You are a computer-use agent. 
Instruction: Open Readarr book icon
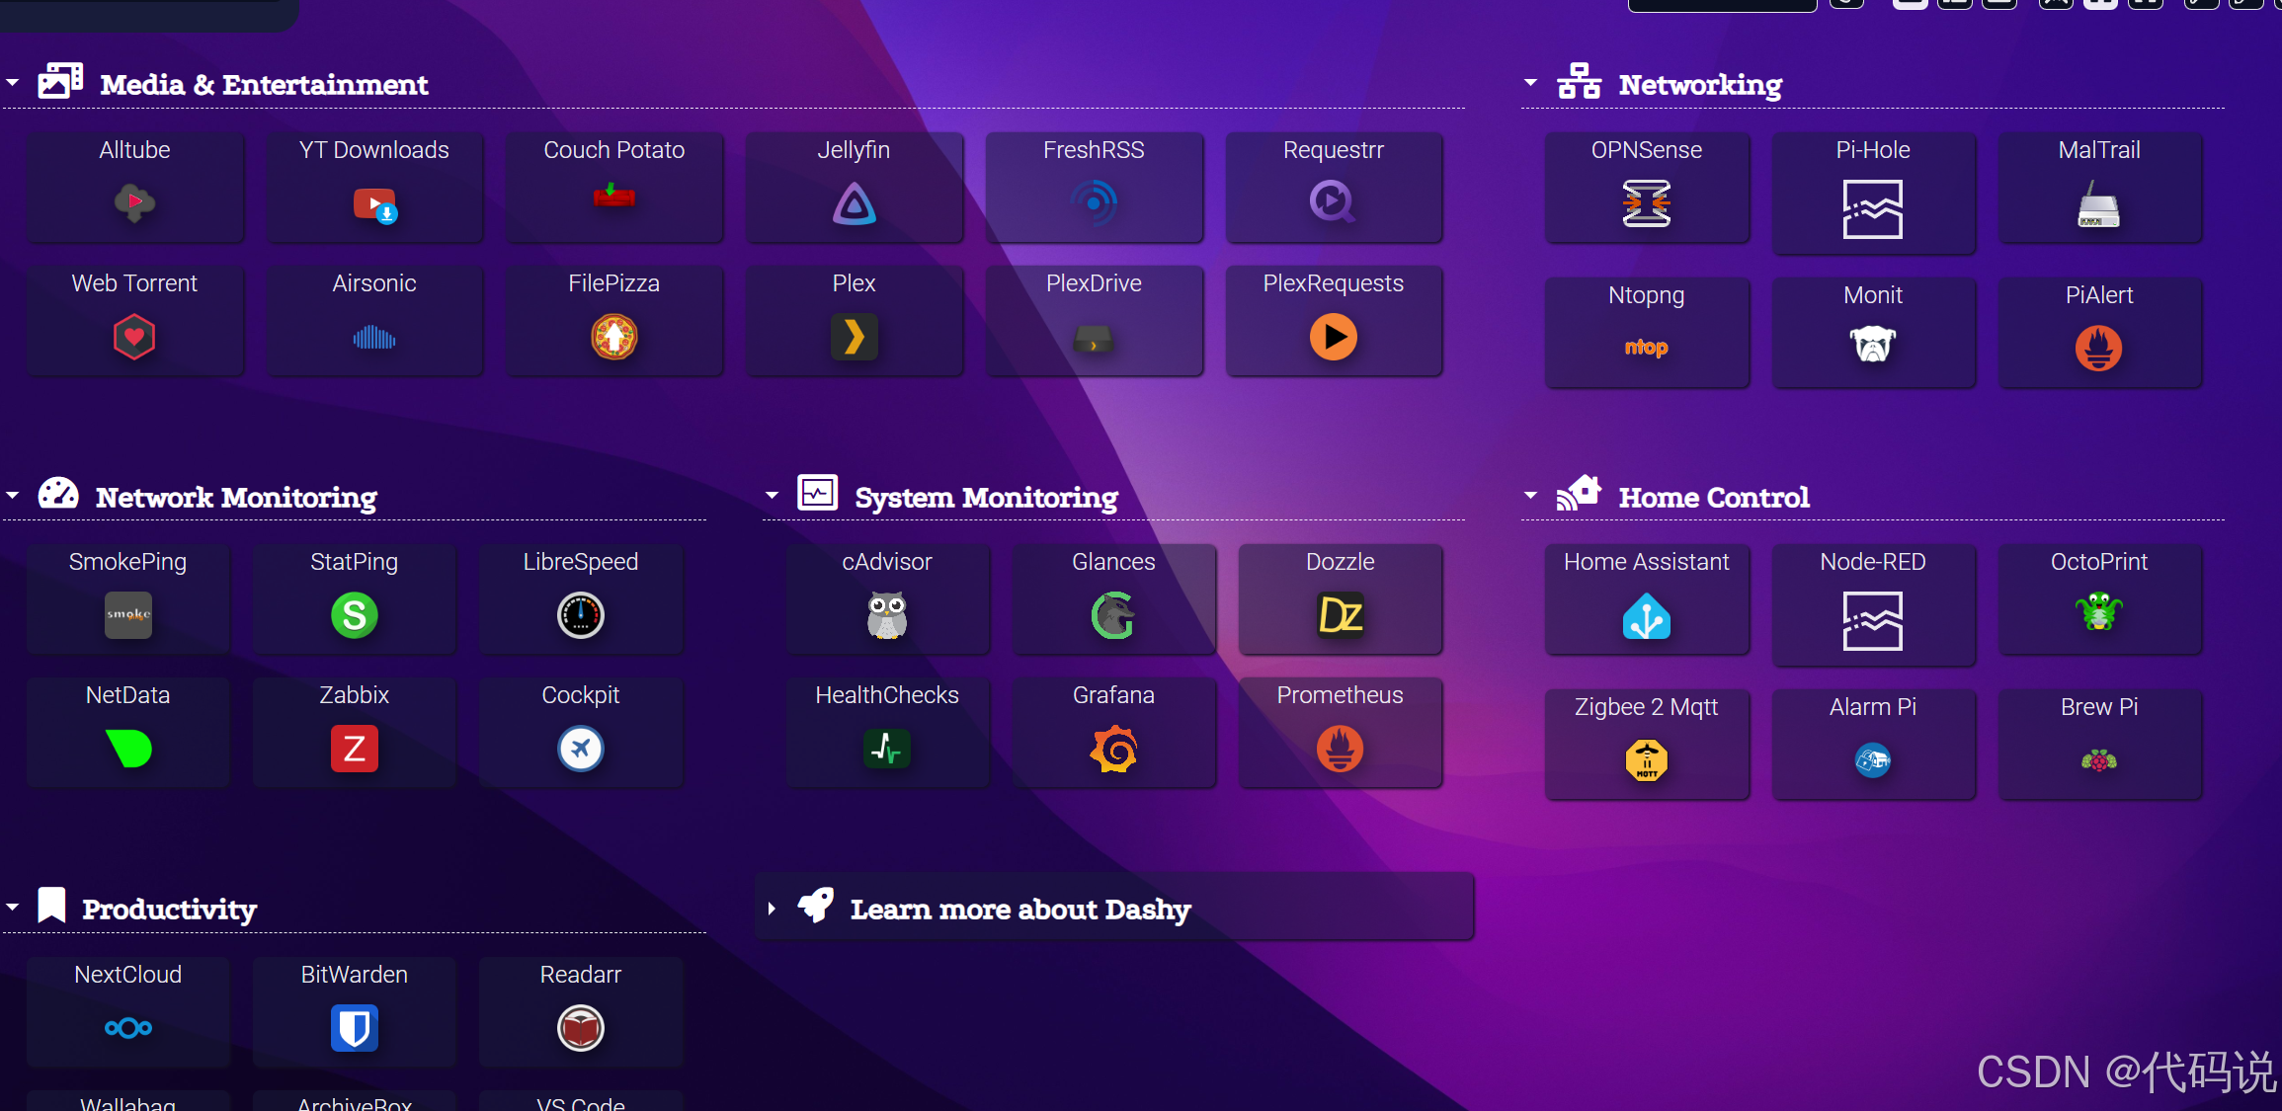click(580, 1028)
